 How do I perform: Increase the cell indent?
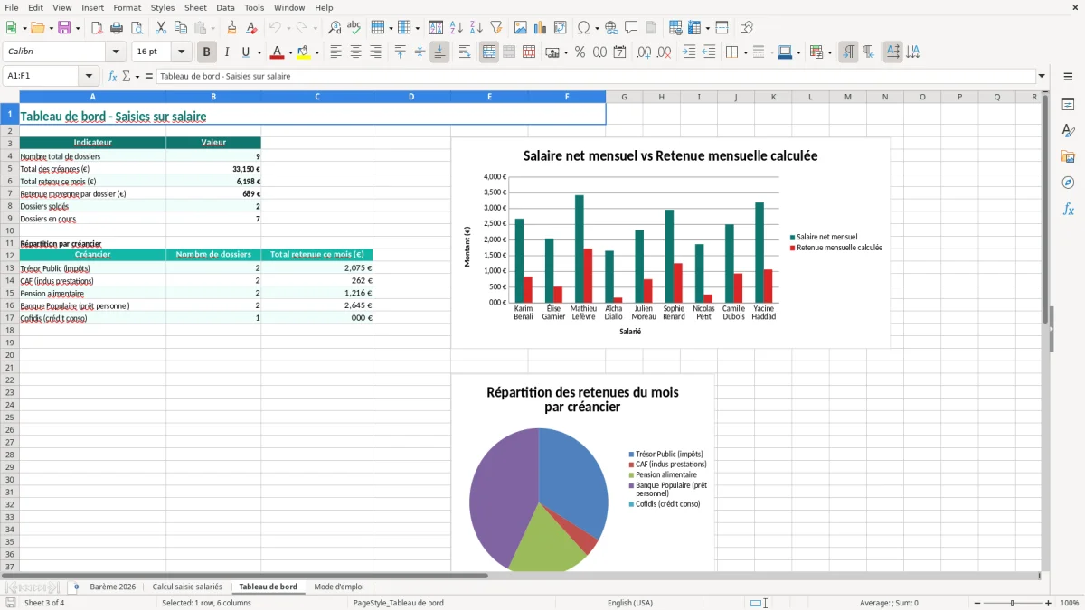(x=689, y=52)
